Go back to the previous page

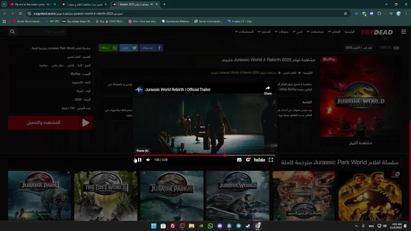point(5,13)
